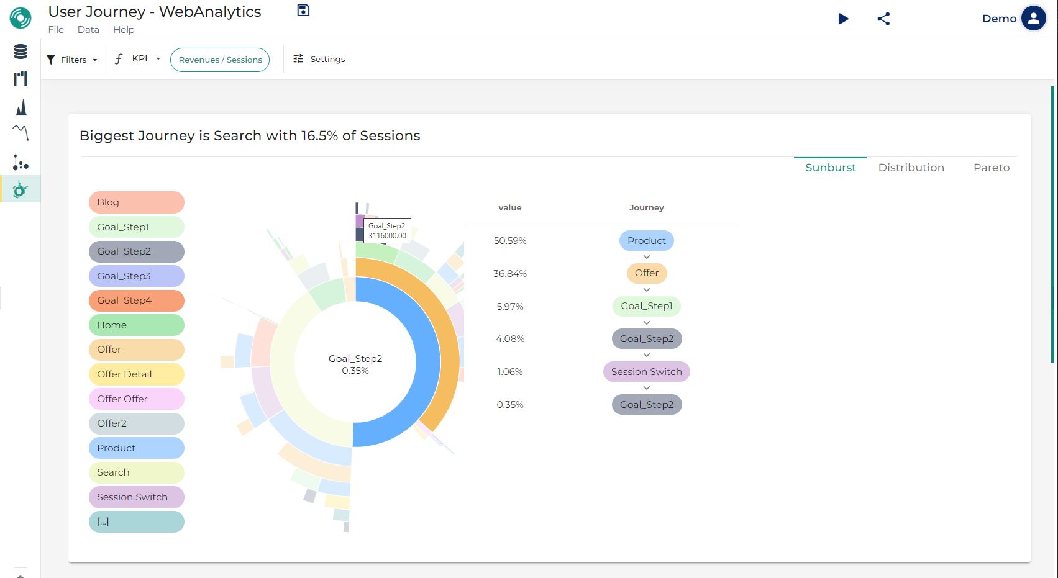This screenshot has height=578, width=1058.
Task: Click the vertical page scrollbar
Action: click(x=1052, y=224)
